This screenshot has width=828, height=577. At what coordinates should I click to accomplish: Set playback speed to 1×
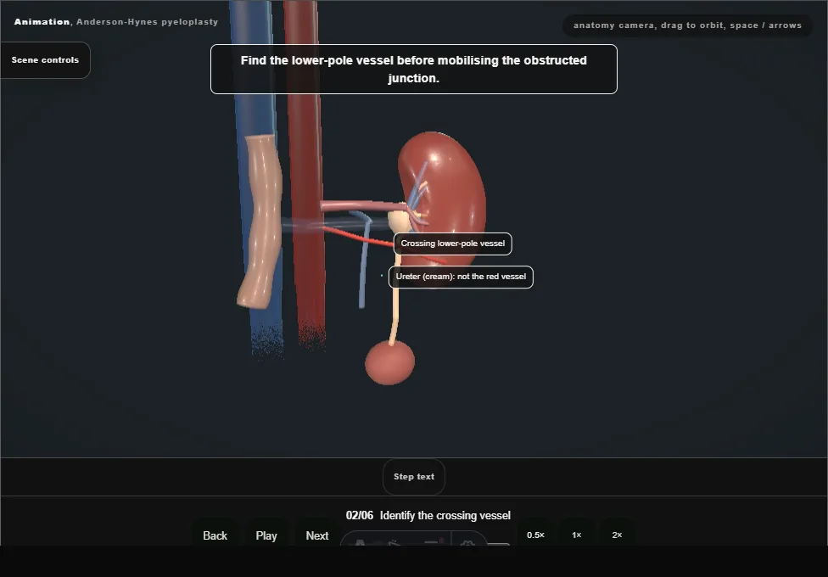577,535
